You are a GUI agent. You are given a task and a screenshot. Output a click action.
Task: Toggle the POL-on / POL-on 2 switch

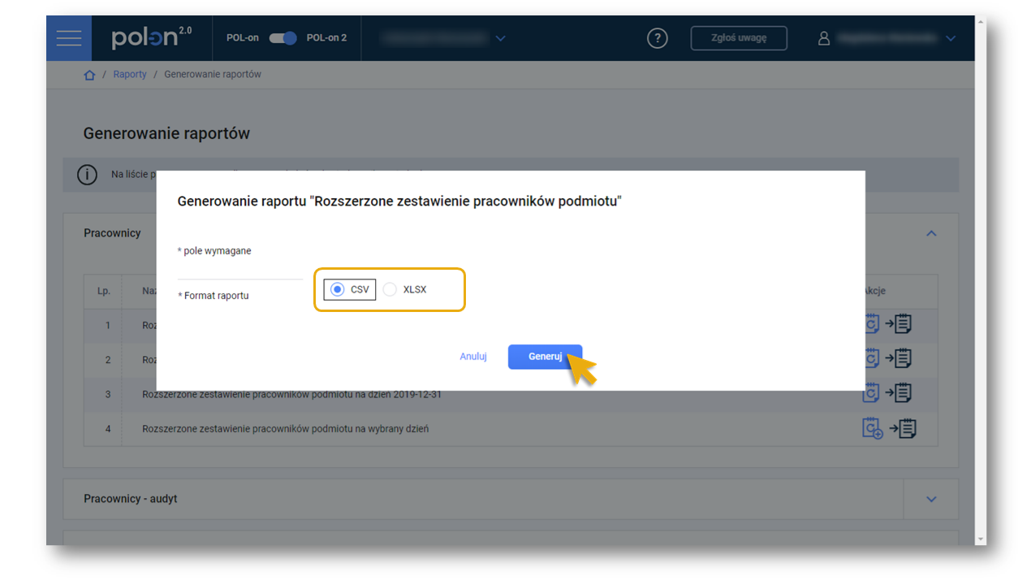tap(283, 38)
